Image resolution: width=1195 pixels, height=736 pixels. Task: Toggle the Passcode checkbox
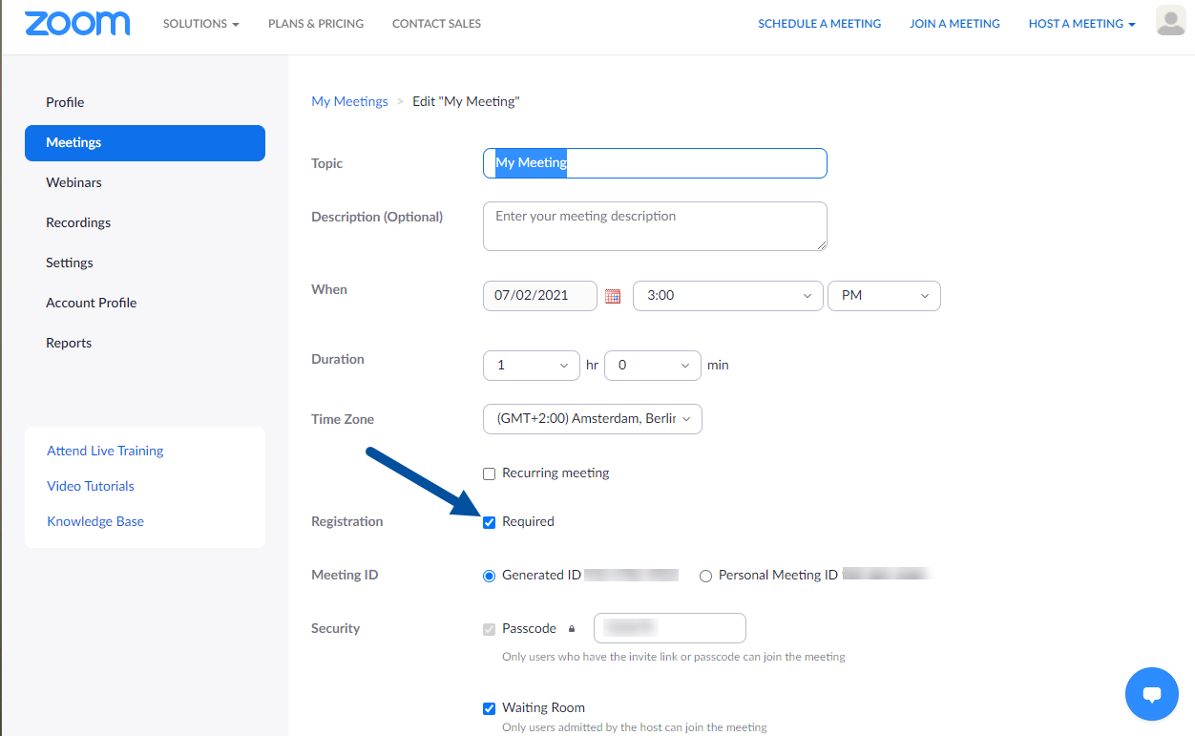[490, 629]
